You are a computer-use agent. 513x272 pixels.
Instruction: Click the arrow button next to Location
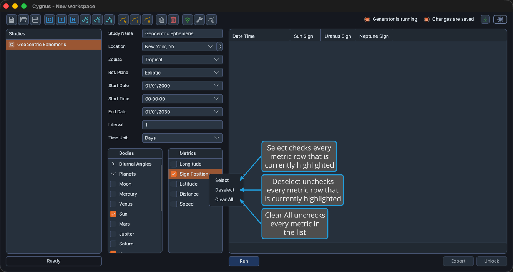(x=220, y=46)
